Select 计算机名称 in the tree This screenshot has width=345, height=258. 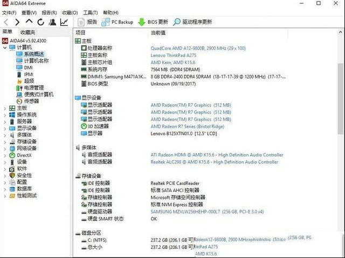(x=36, y=61)
